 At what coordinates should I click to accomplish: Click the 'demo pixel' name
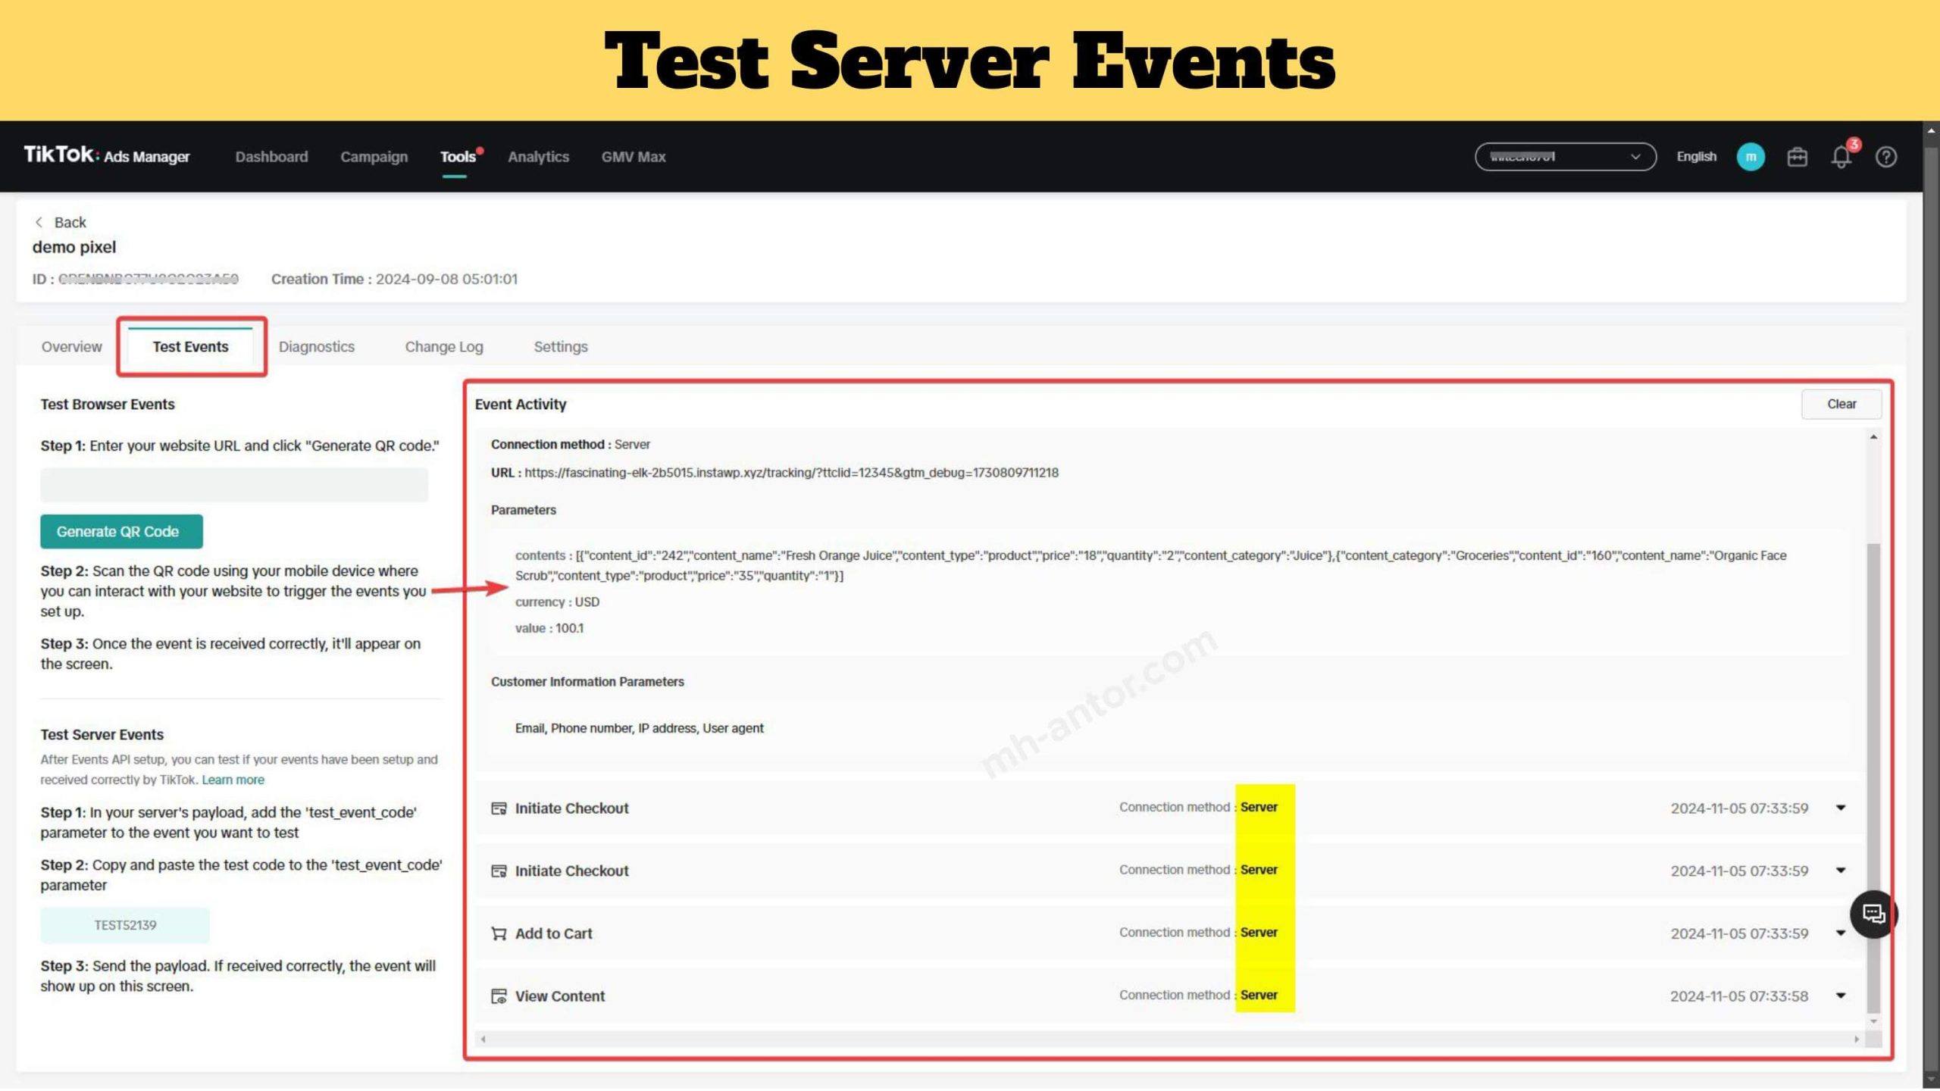74,247
